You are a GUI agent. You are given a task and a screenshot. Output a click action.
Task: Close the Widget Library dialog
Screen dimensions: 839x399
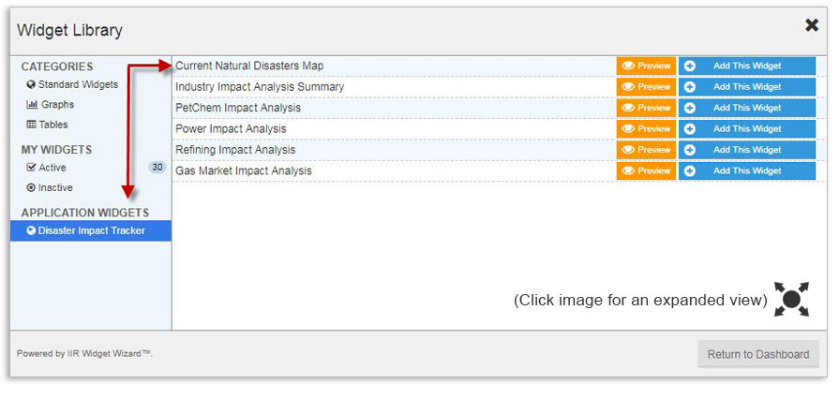(x=812, y=26)
